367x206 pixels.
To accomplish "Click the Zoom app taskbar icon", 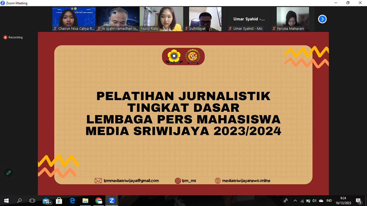I will [x=112, y=201].
